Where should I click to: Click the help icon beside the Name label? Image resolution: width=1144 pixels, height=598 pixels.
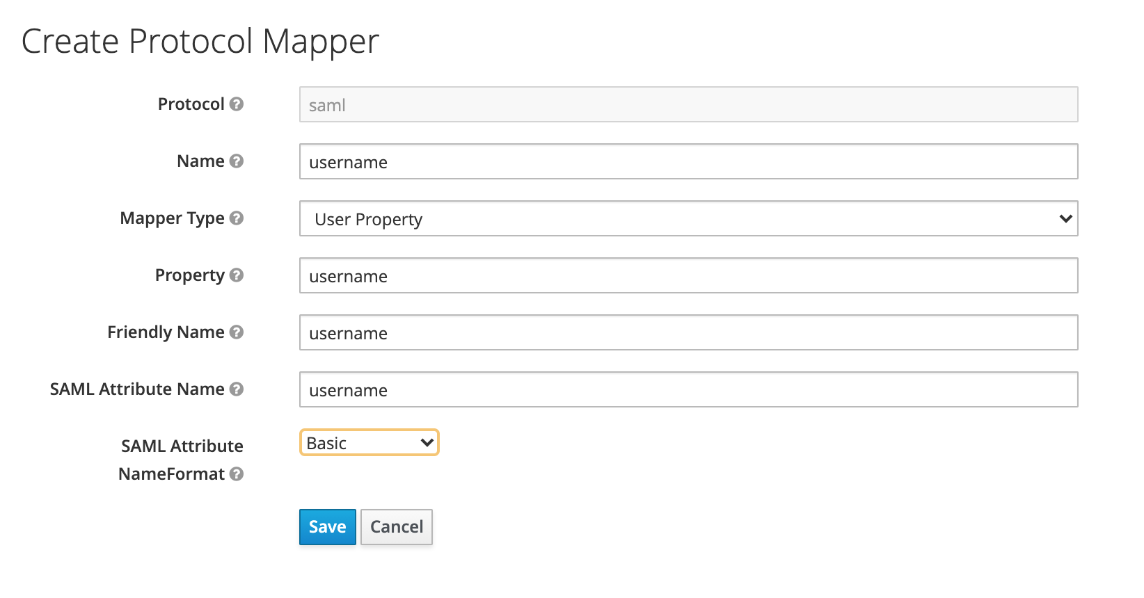pyautogui.click(x=237, y=161)
